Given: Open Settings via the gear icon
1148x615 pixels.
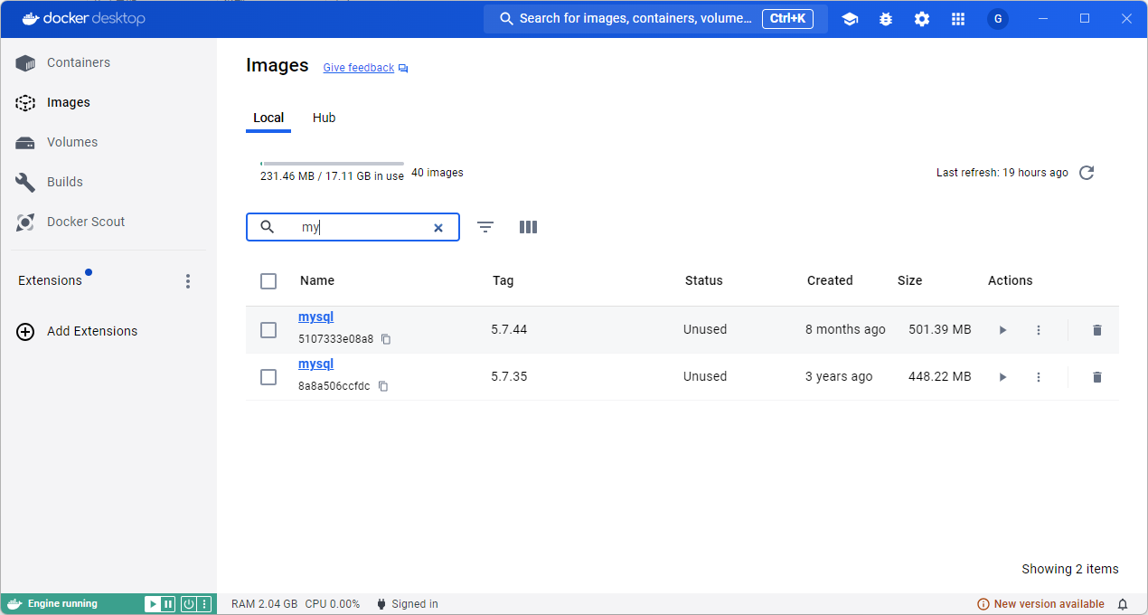Looking at the screenshot, I should [x=922, y=18].
